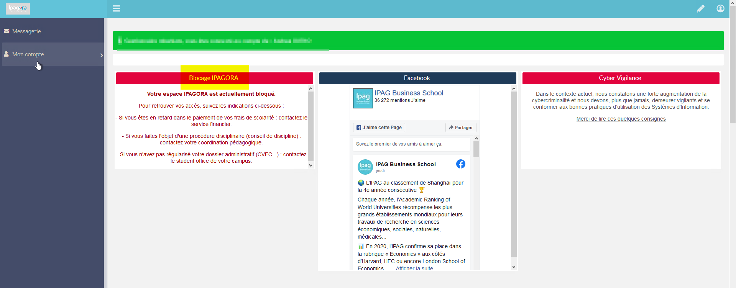Click the IPAG Business School page logo
Image resolution: width=736 pixels, height=288 pixels.
[363, 98]
